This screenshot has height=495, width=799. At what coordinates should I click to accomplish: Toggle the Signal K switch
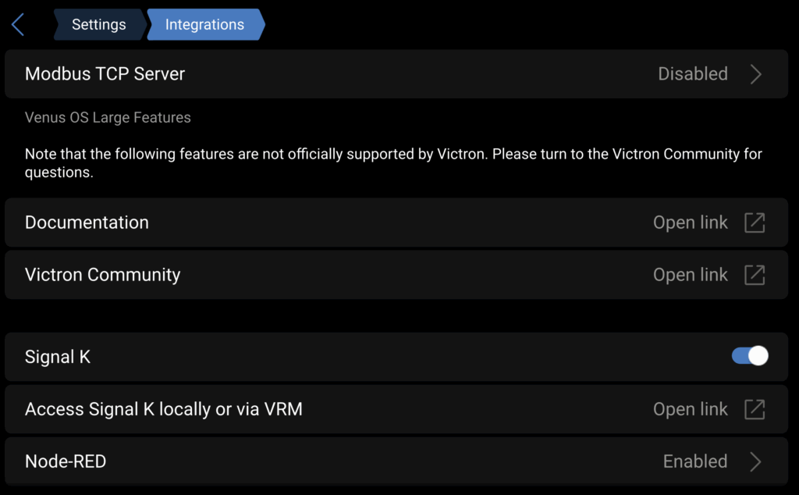click(750, 357)
